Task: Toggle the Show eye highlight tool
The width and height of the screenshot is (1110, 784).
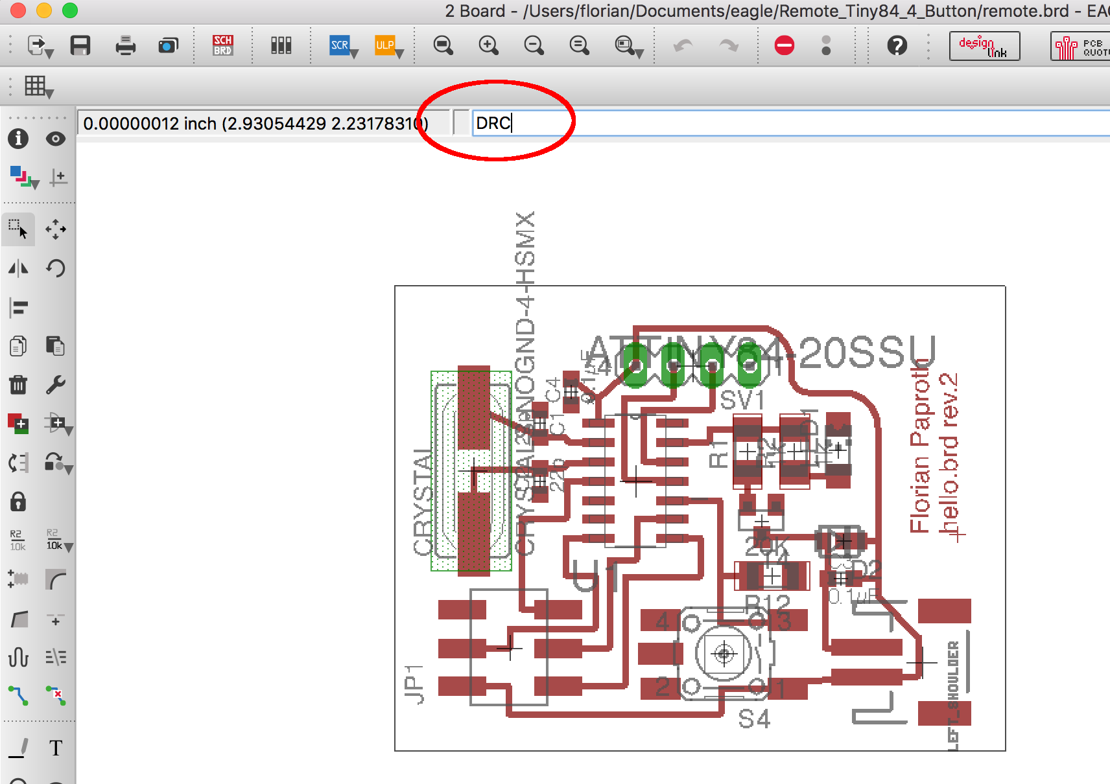Action: point(56,139)
